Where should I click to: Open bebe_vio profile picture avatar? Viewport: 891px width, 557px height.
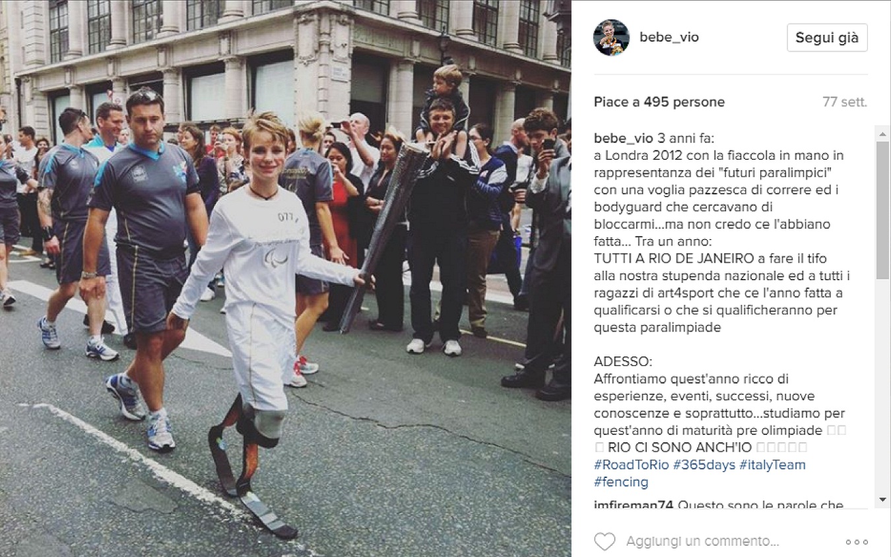coord(611,38)
